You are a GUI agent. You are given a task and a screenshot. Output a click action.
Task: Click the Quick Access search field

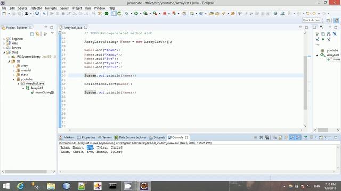coord(311,20)
